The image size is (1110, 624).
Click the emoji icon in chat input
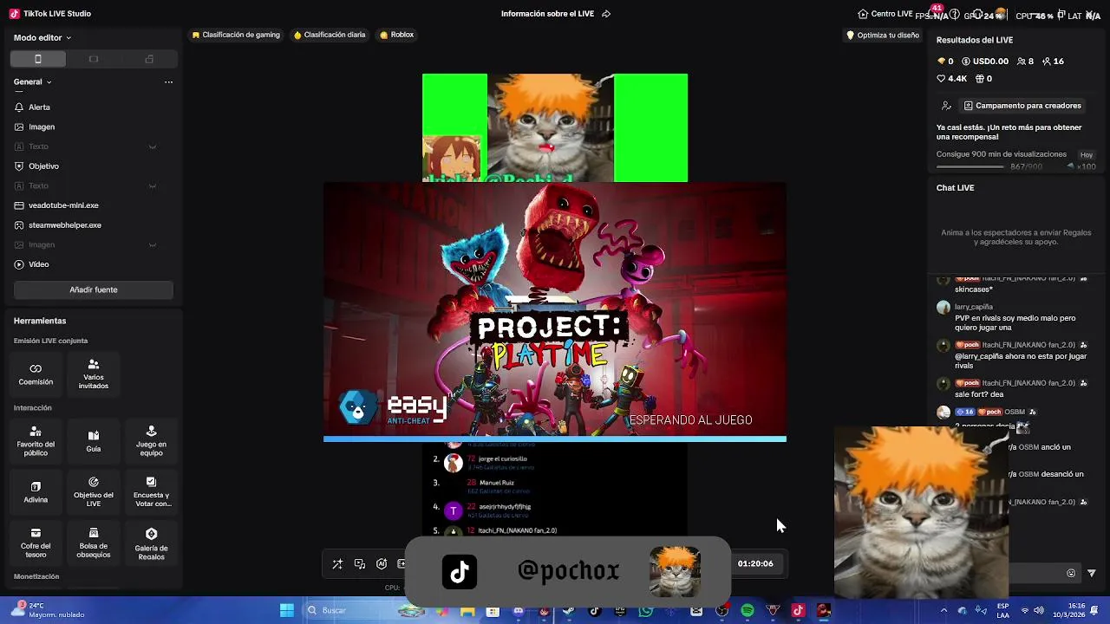click(1071, 573)
